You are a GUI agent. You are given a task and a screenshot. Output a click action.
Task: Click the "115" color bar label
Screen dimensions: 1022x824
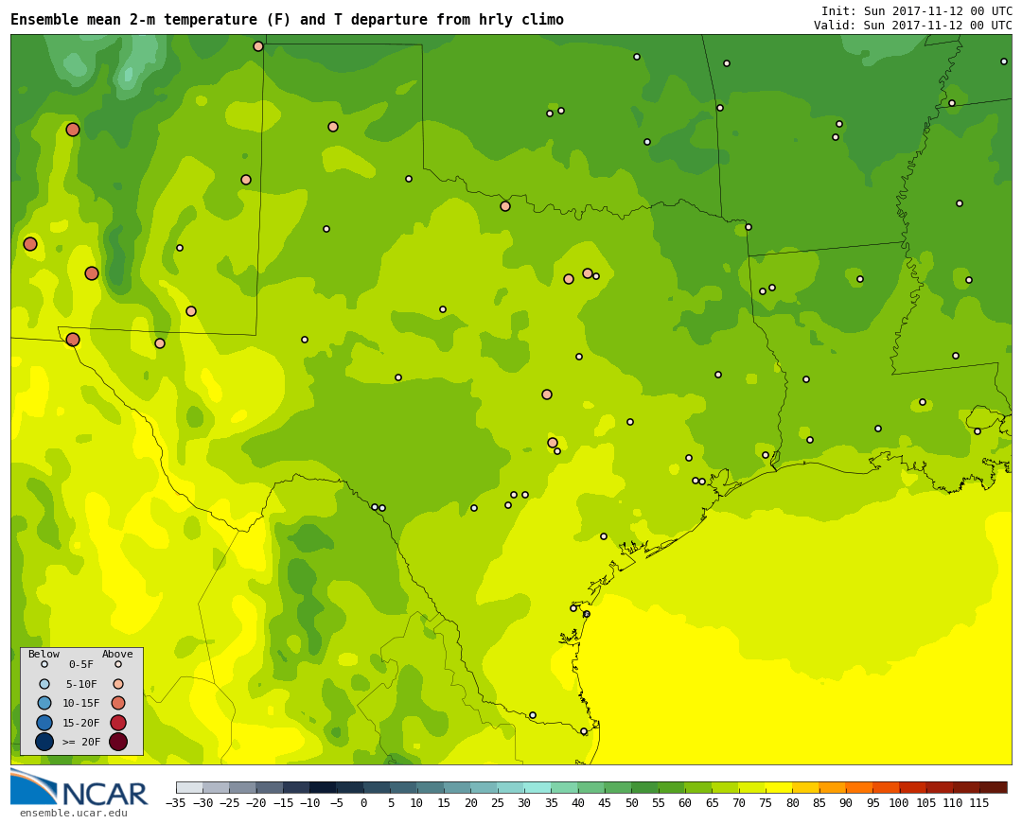[979, 803]
